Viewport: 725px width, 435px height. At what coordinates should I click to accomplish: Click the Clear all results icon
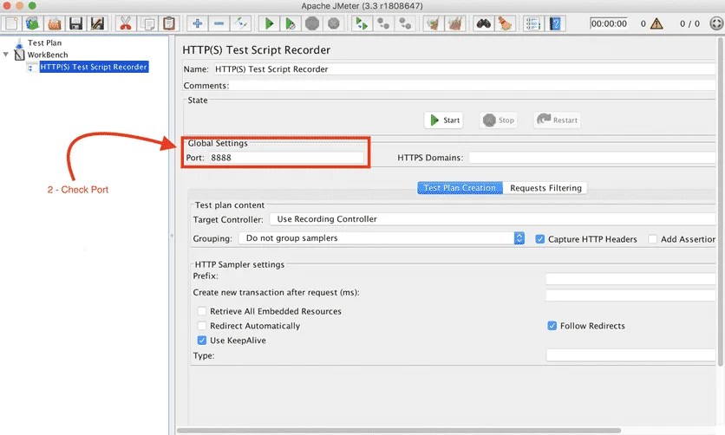pos(455,23)
